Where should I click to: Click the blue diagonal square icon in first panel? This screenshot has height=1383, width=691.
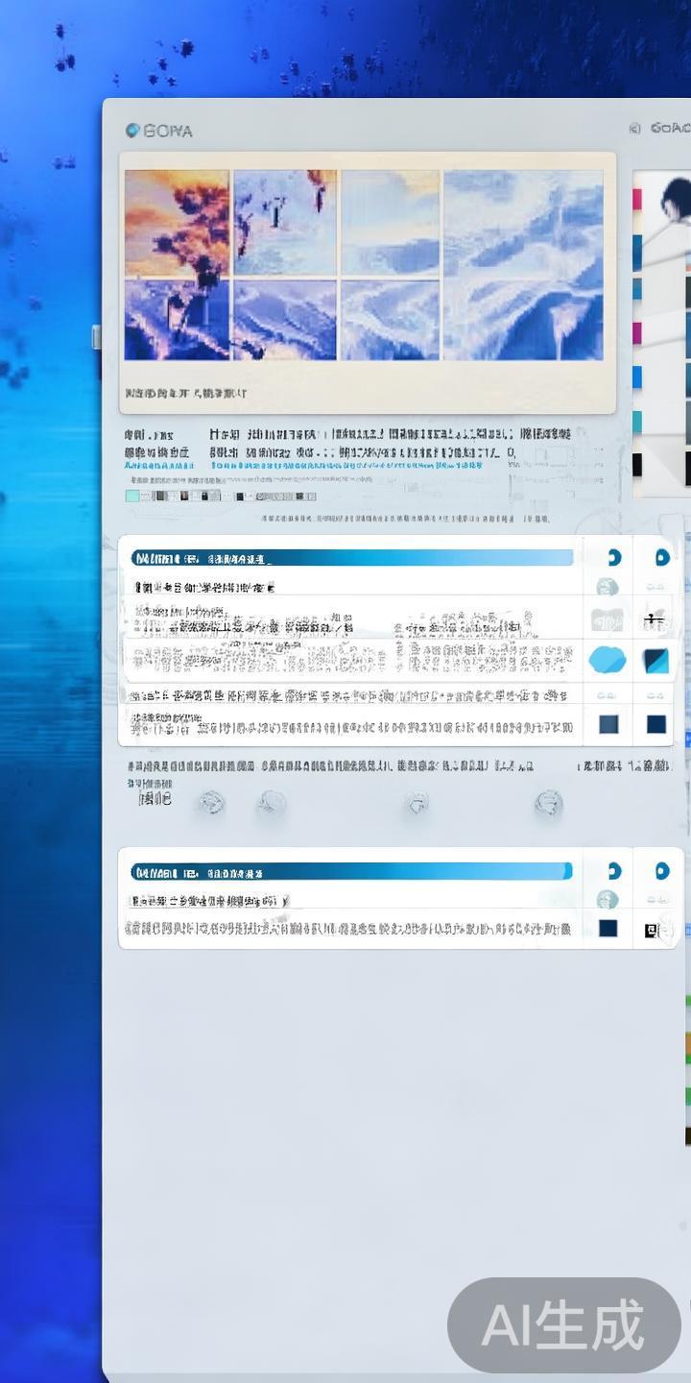tap(656, 661)
